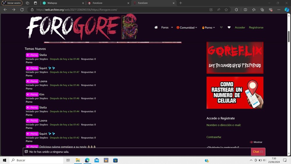Click the volume icon in system tray
The width and height of the screenshot is (291, 164).
click(265, 160)
